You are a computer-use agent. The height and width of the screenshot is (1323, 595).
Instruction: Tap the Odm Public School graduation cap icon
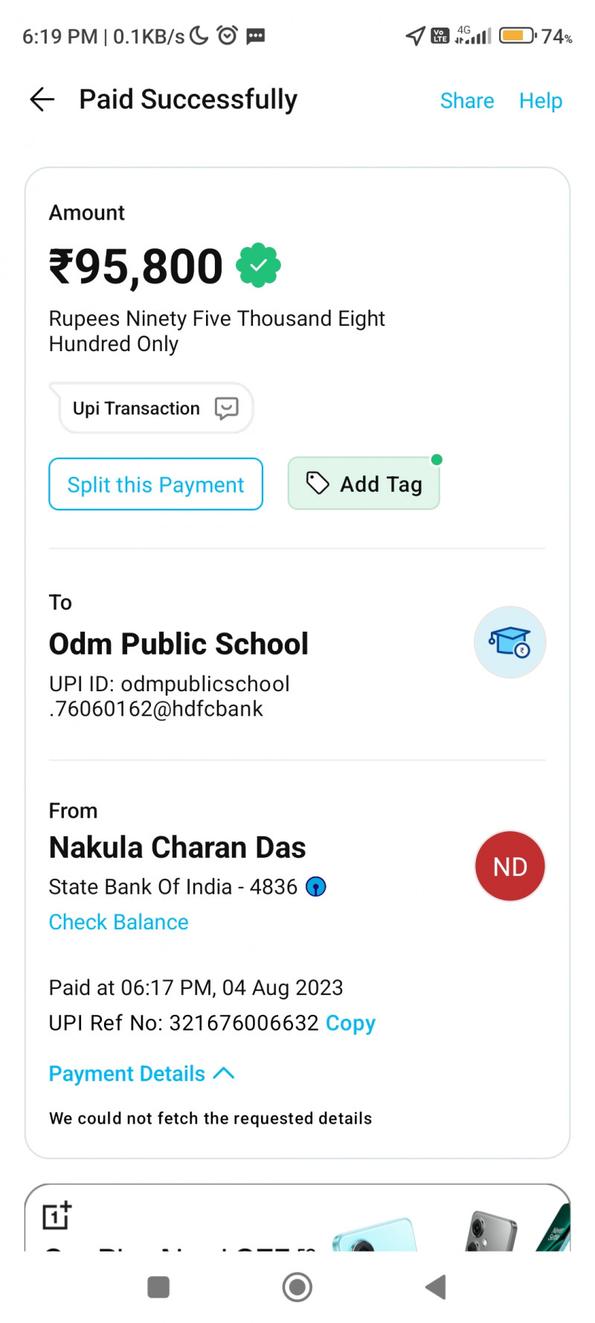509,642
